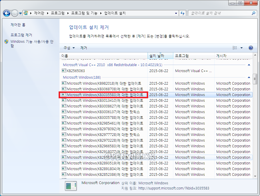
Task: Click icon of KB3005788 update row
Action: [64, 117]
